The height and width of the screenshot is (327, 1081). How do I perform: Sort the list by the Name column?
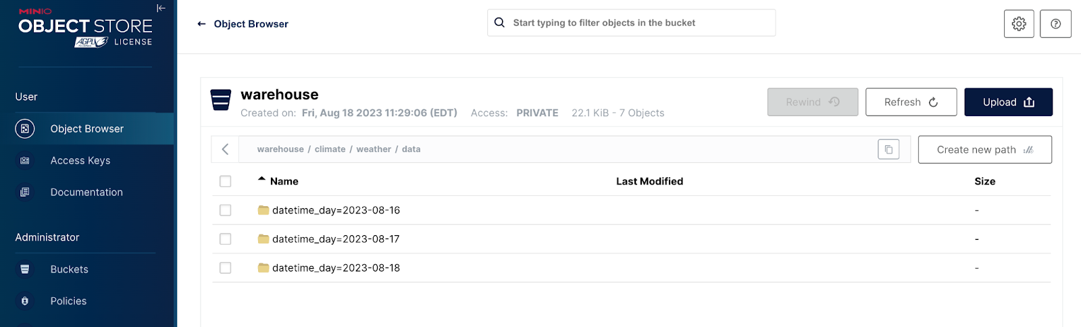(x=284, y=181)
